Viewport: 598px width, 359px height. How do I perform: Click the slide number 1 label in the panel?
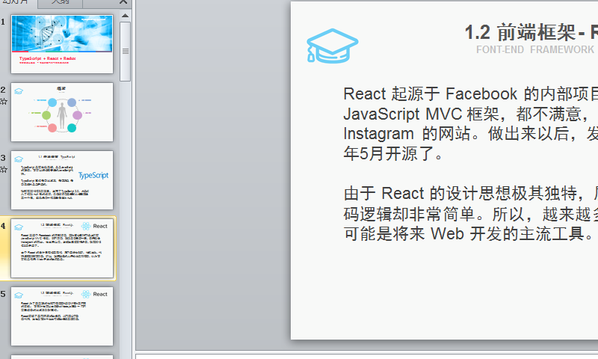click(3, 22)
